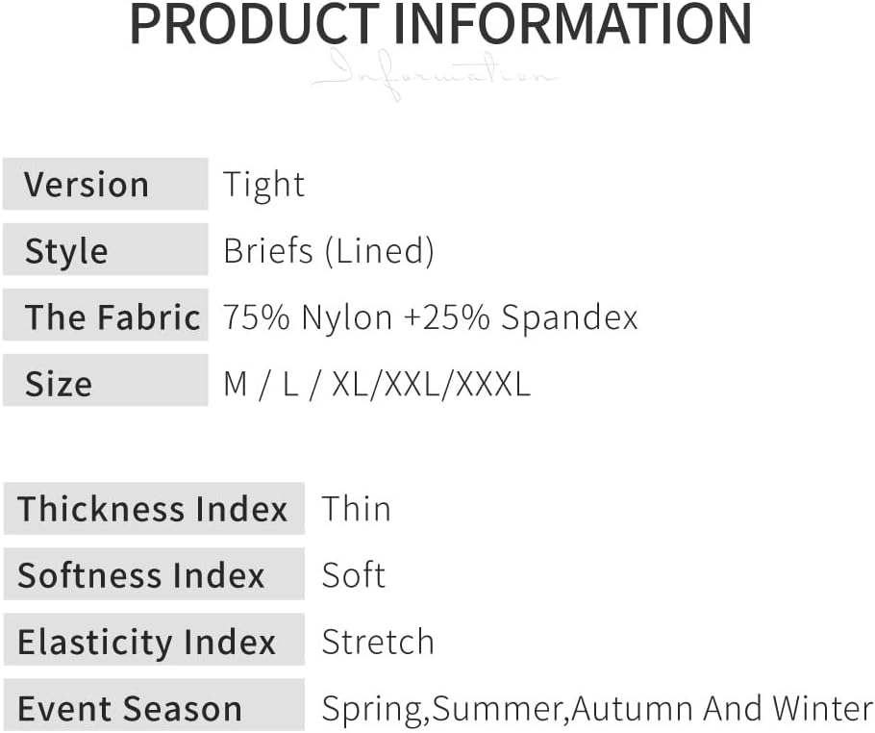Select the Style label cell
This screenshot has width=875, height=733.
coord(105,250)
